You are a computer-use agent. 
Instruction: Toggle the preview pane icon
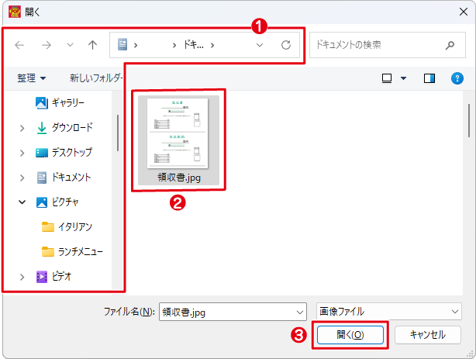pyautogui.click(x=429, y=78)
